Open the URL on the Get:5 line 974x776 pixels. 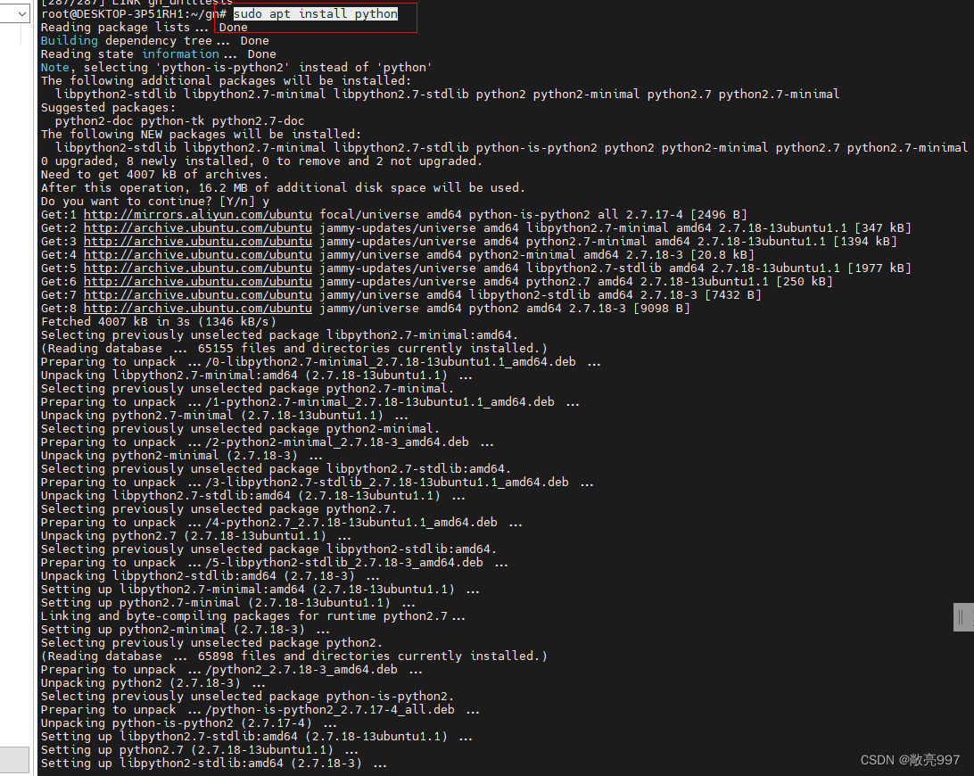pos(197,268)
